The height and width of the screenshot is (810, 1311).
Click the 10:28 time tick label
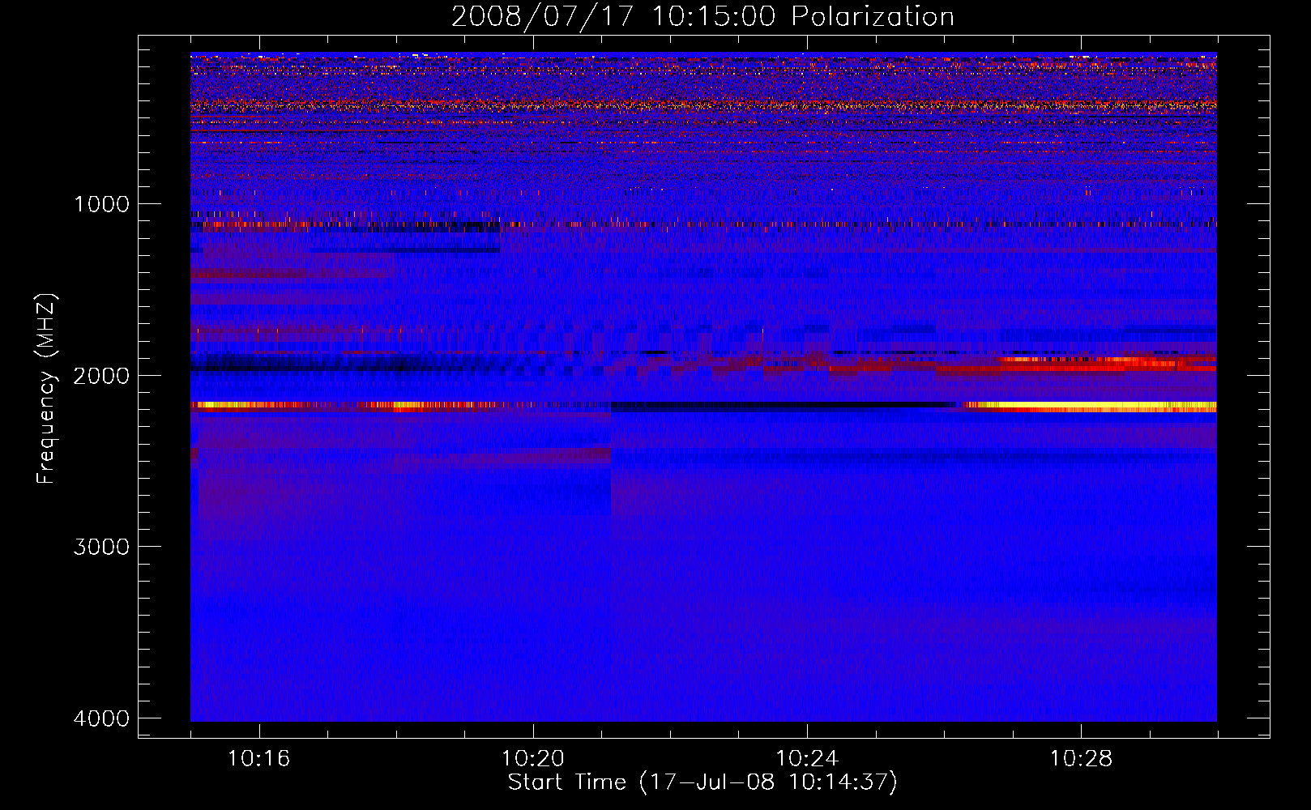1082,759
